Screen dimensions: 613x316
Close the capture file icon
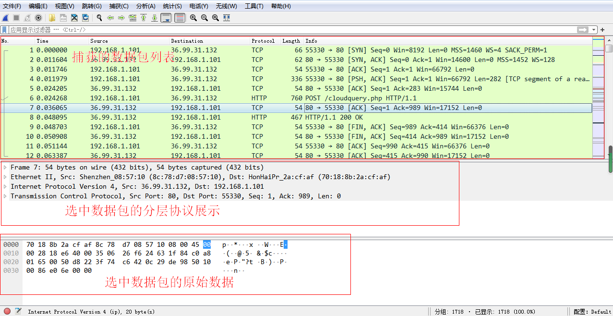[74, 18]
